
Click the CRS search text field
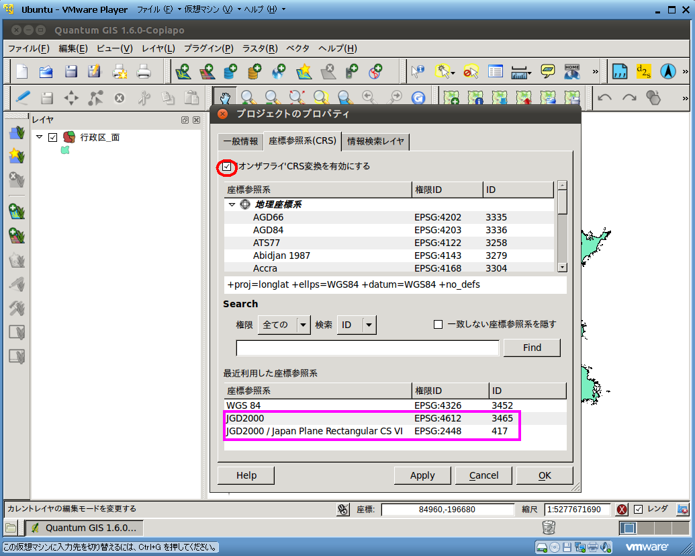pyautogui.click(x=367, y=348)
